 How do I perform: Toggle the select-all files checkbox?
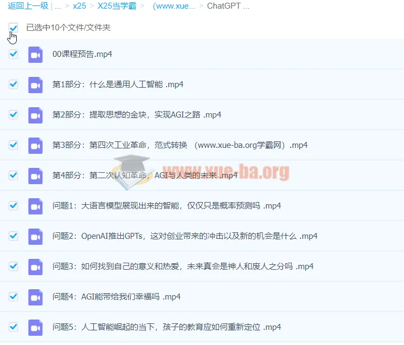pos(14,27)
